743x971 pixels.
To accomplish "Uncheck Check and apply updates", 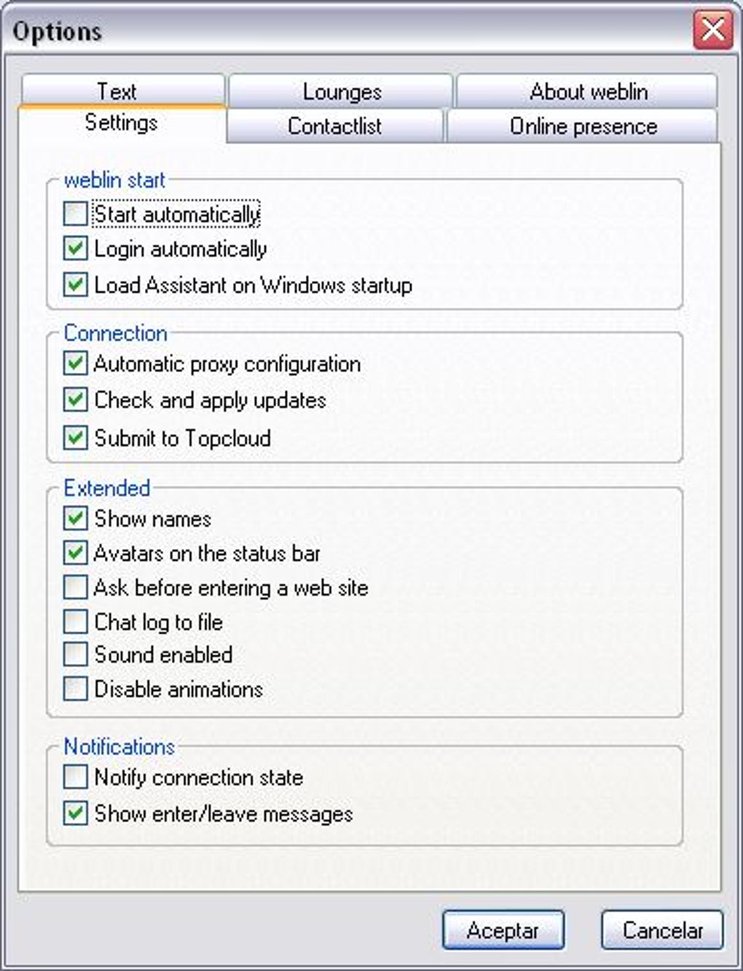I will [x=75, y=400].
